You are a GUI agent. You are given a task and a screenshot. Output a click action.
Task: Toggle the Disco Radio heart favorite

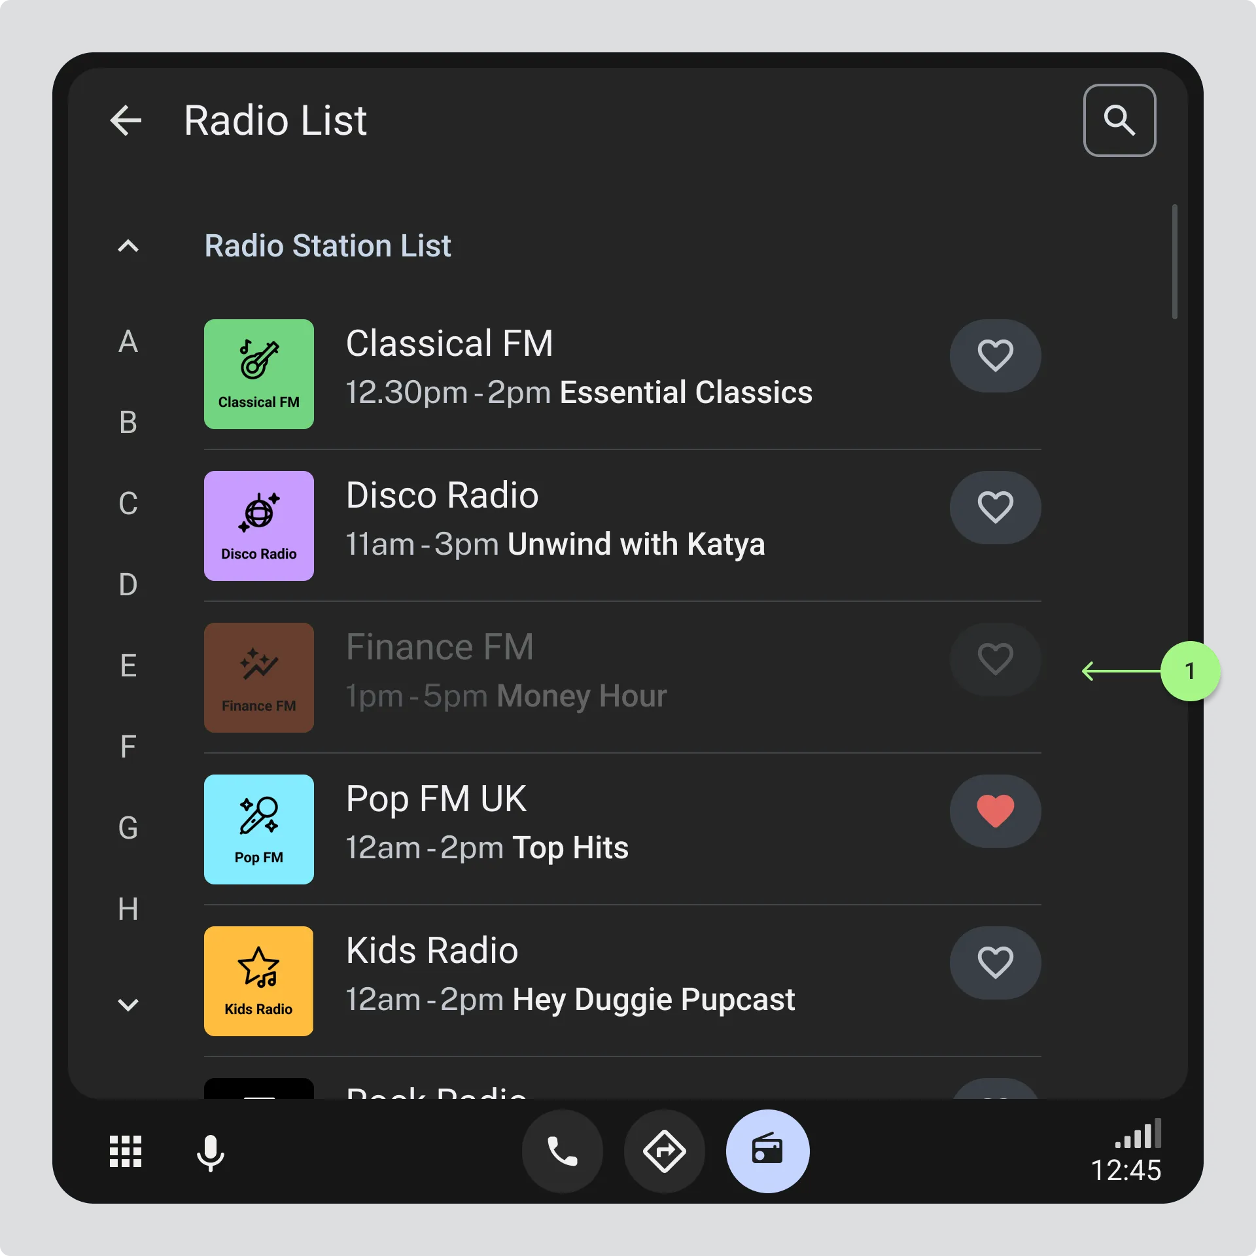[x=995, y=508]
